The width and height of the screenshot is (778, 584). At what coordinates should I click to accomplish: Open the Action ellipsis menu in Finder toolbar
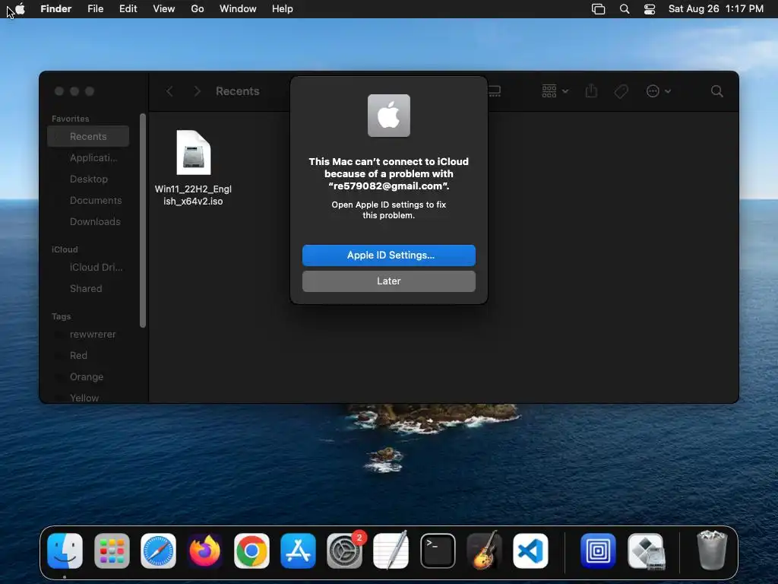pyautogui.click(x=659, y=91)
